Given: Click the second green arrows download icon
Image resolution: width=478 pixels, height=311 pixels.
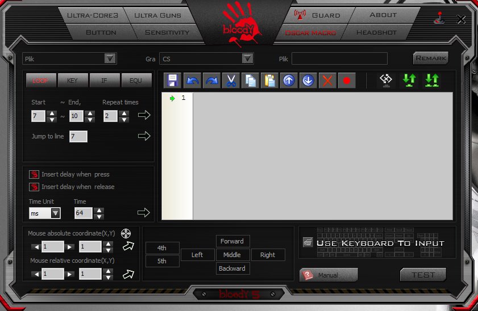Looking at the screenshot, I should click(432, 81).
